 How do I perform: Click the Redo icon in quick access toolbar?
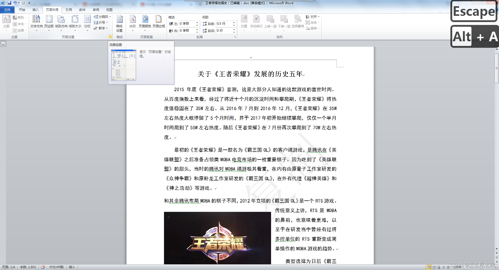tap(23, 3)
